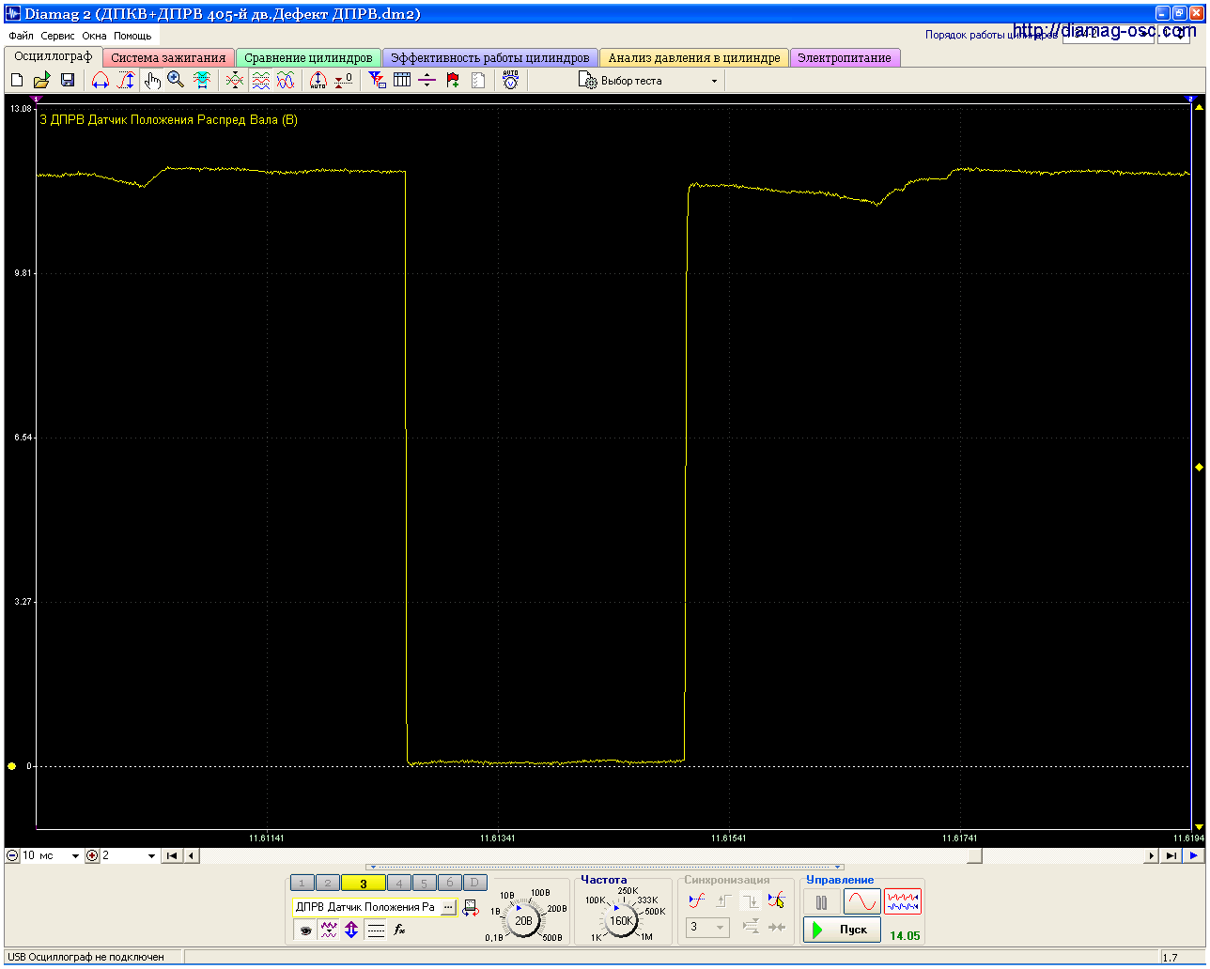Select channel 1 button
The height and width of the screenshot is (969, 1210).
point(302,883)
